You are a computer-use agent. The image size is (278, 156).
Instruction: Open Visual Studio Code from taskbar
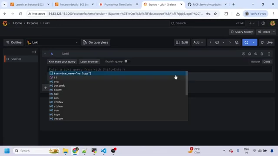tap(103, 151)
